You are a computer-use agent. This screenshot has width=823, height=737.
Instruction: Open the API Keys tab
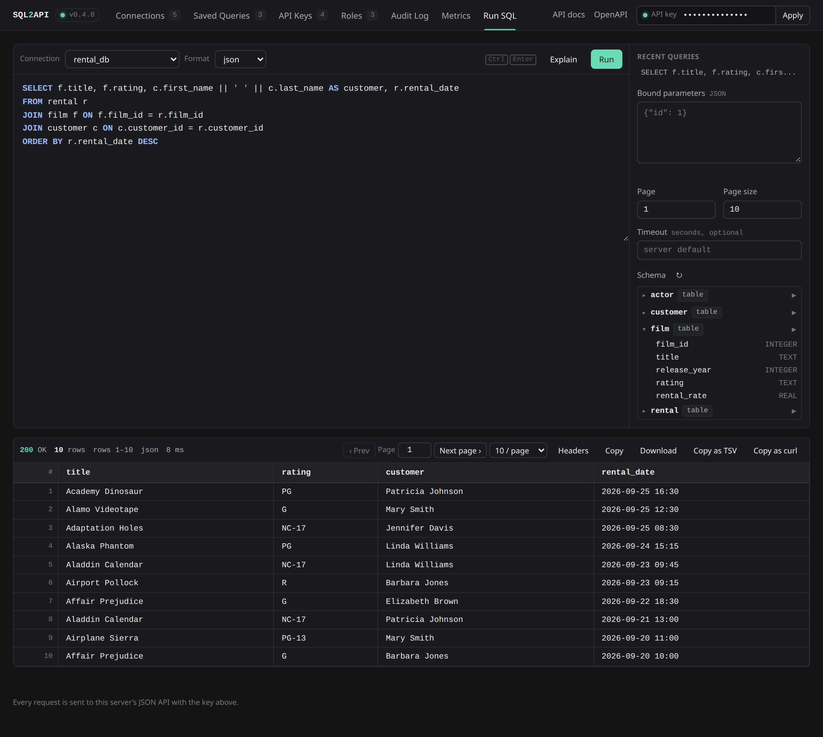(303, 15)
